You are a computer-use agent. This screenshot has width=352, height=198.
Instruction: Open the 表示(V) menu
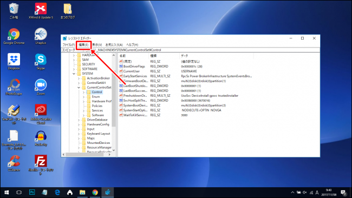pos(97,45)
